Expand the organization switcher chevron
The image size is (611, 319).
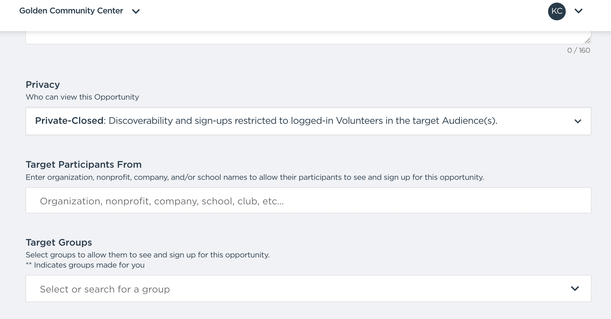[136, 11]
